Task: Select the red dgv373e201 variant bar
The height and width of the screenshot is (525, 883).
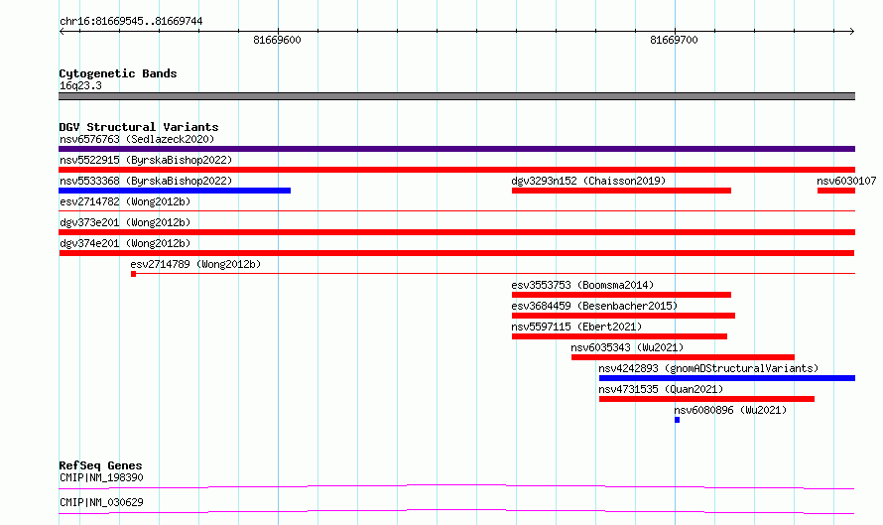Action: (x=456, y=232)
